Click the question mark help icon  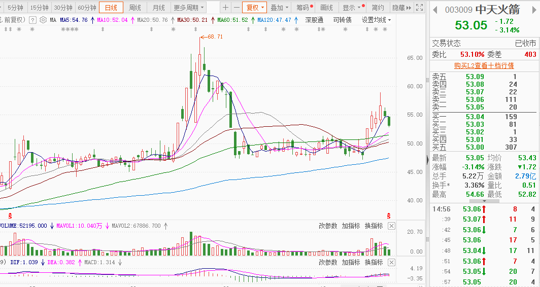coord(32,20)
